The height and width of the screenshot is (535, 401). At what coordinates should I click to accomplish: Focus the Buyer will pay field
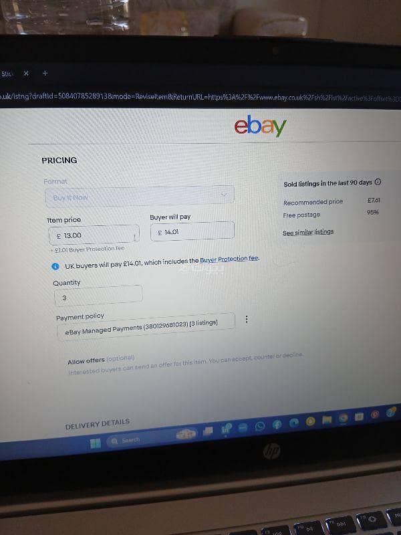(x=192, y=231)
